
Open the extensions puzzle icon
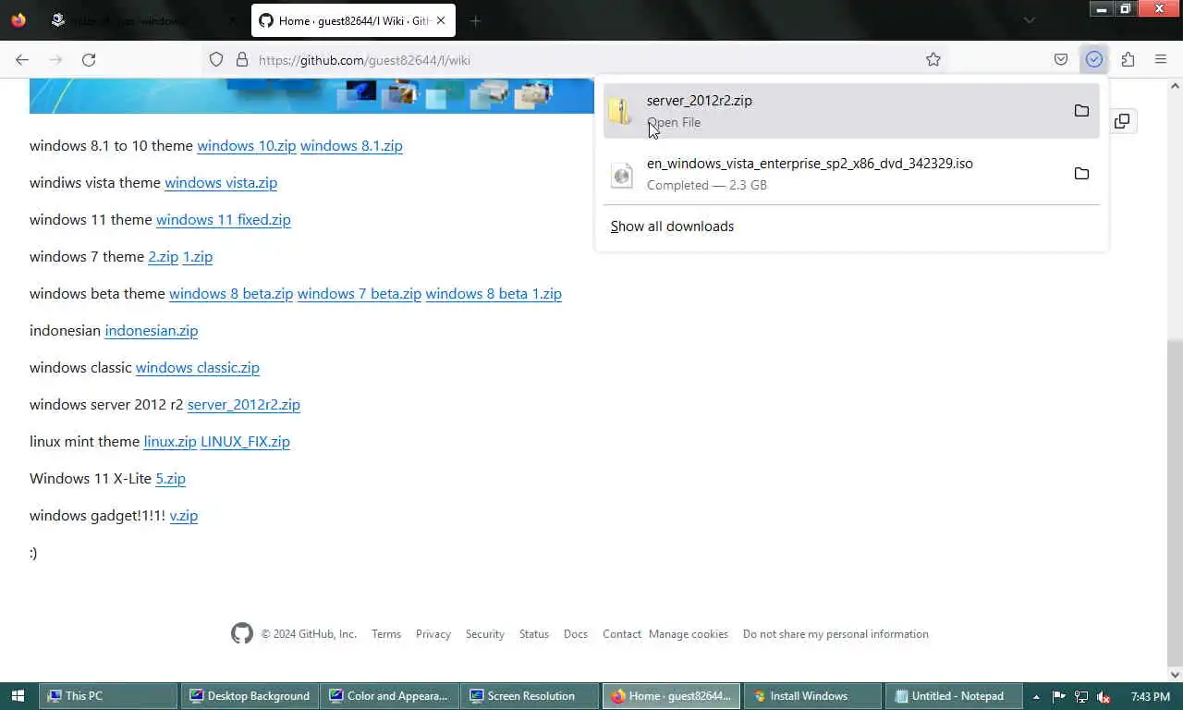coord(1128,59)
